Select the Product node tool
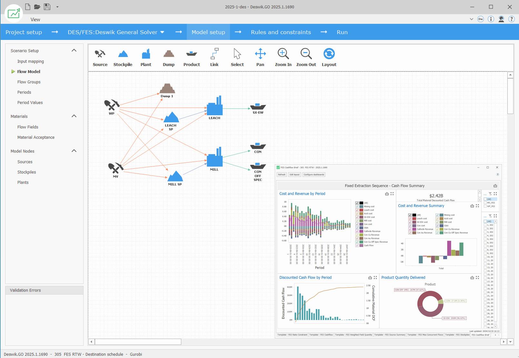The width and height of the screenshot is (519, 358). click(x=192, y=58)
